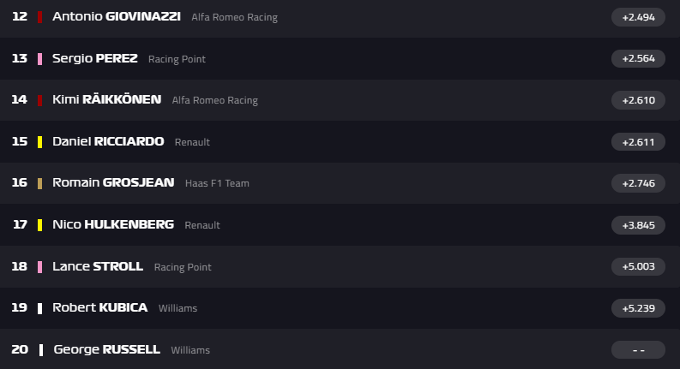680x369 pixels.
Task: Click the pink Racing Point color bar beside Perez
Action: (39, 58)
